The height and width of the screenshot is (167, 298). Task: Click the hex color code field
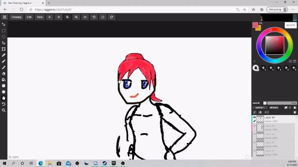coord(291,25)
